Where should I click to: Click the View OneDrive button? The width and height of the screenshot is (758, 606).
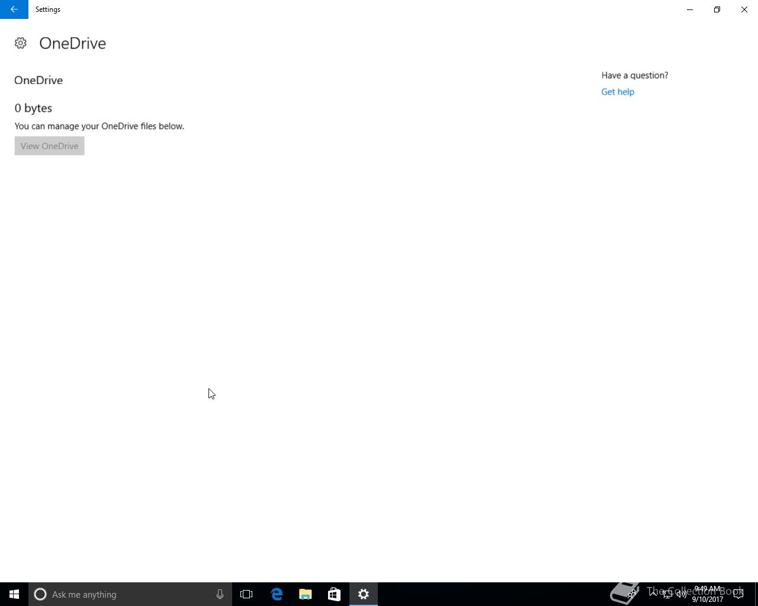49,146
